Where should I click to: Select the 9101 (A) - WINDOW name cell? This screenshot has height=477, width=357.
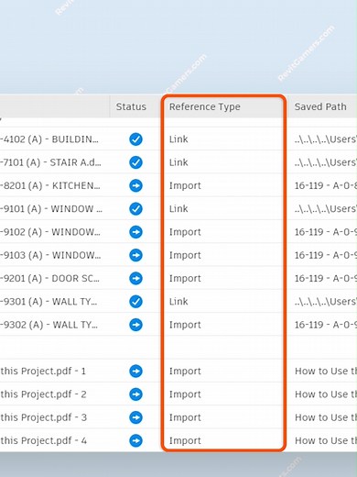51,209
